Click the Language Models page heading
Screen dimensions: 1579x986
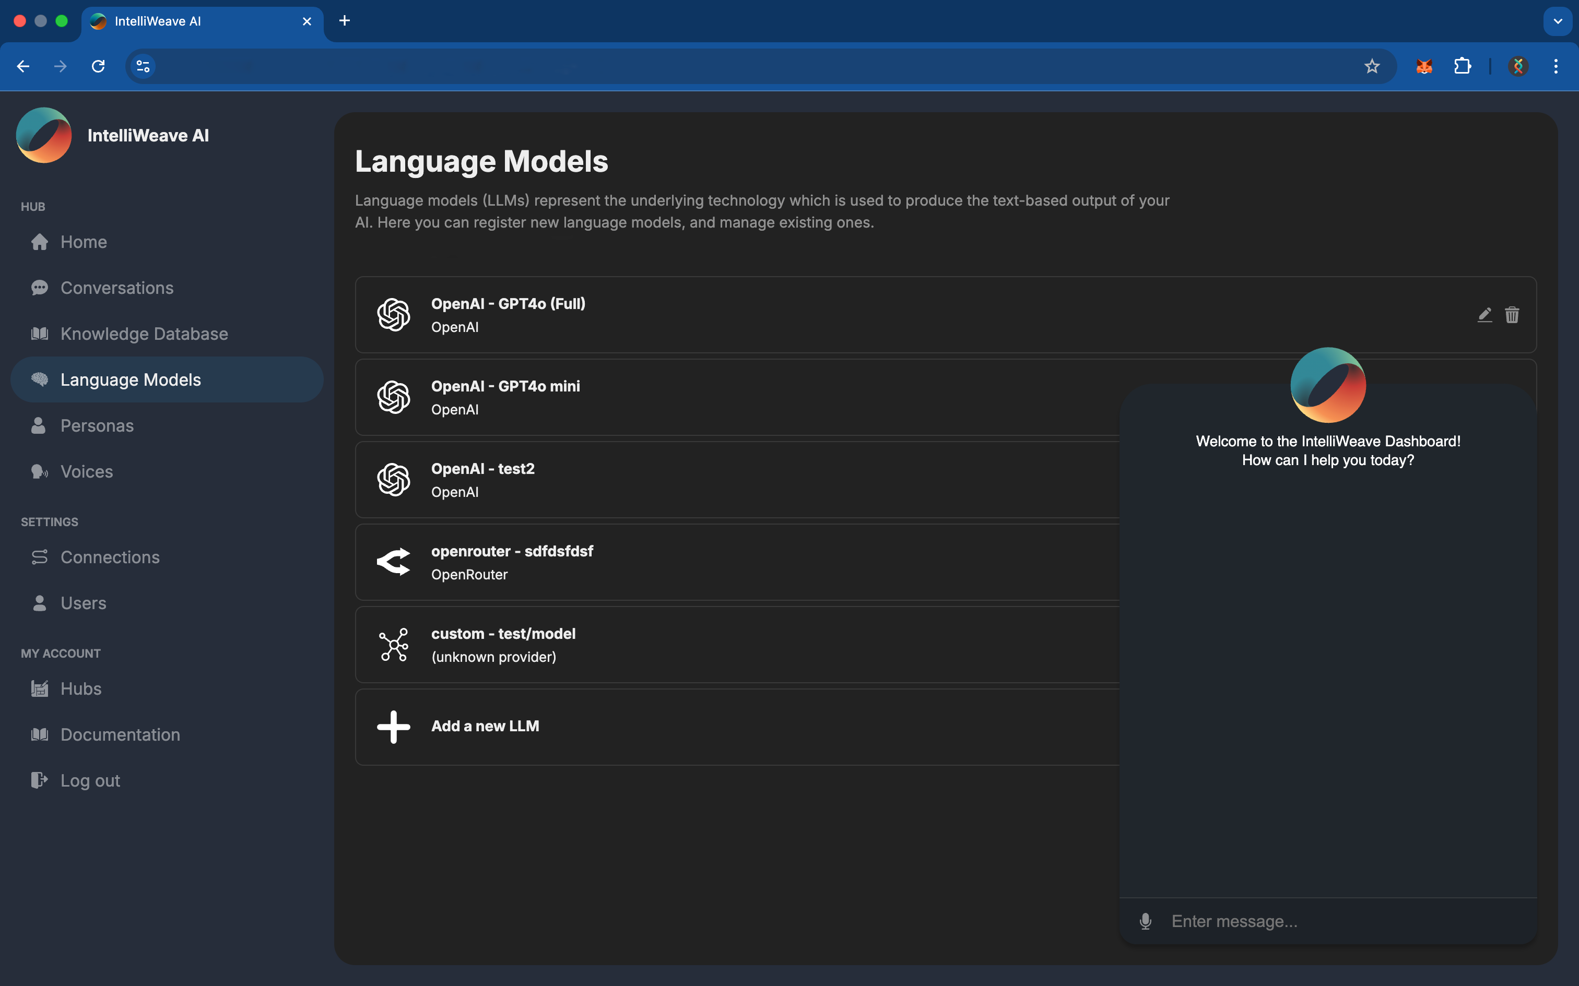click(x=481, y=161)
